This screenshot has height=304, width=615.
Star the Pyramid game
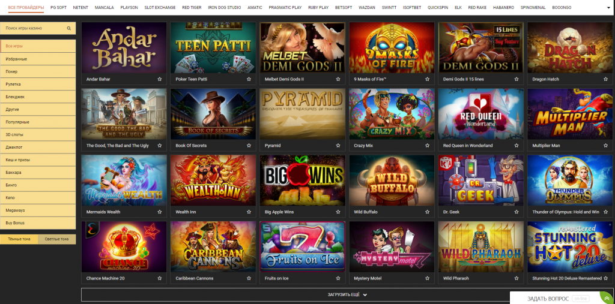click(x=338, y=145)
